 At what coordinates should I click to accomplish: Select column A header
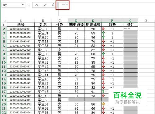(21, 21)
